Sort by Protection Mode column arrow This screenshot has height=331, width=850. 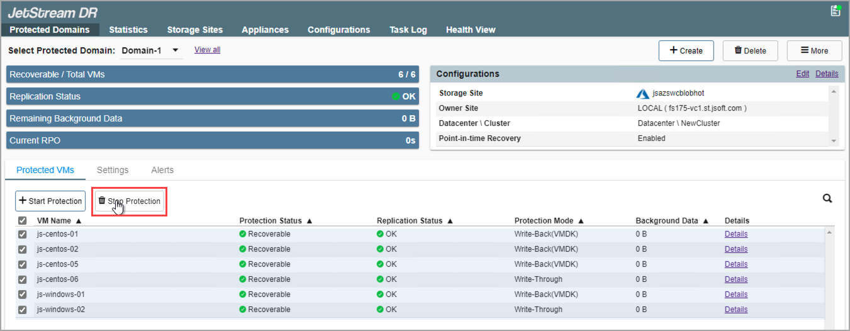pyautogui.click(x=581, y=221)
